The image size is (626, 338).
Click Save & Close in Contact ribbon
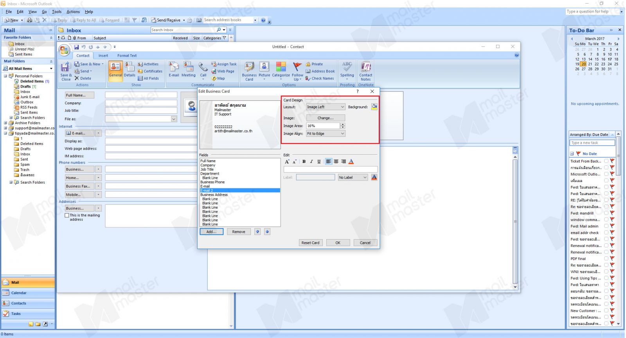[66, 71]
